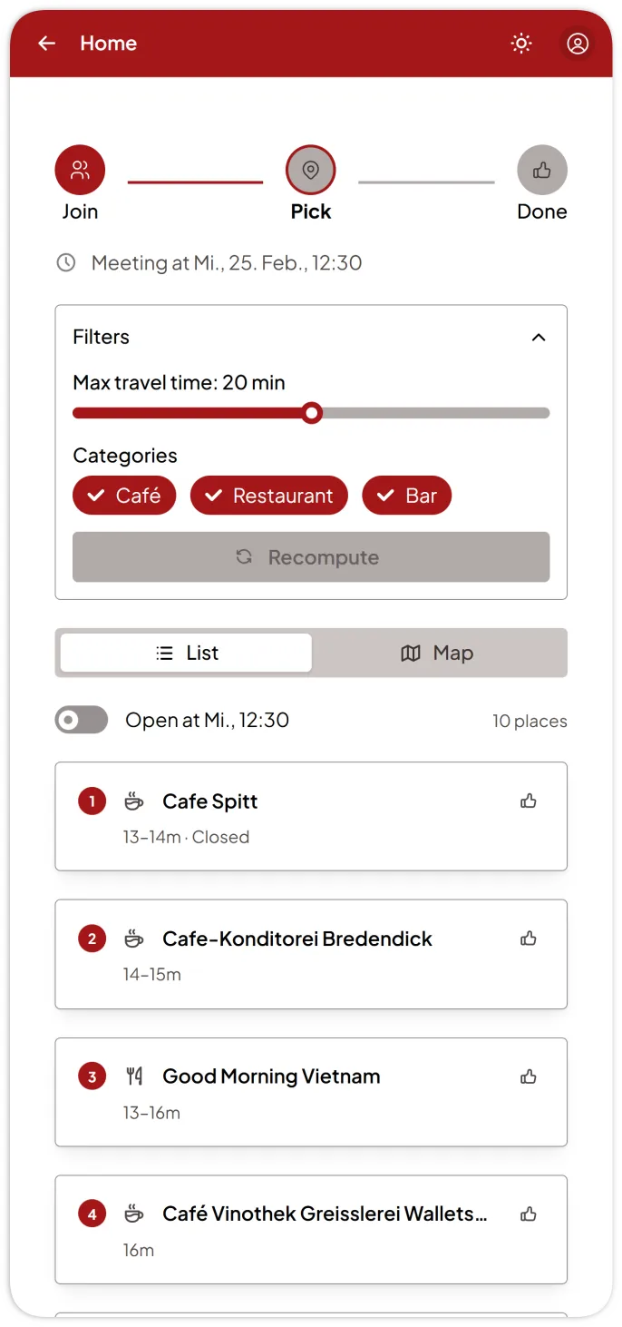Click the café cup icon beside Cafe Spitt

134,801
